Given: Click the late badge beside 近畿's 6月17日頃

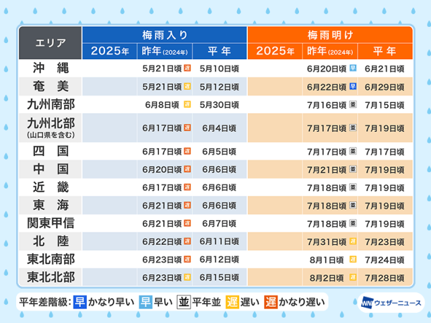Looking at the screenshot, I should pyautogui.click(x=187, y=187).
